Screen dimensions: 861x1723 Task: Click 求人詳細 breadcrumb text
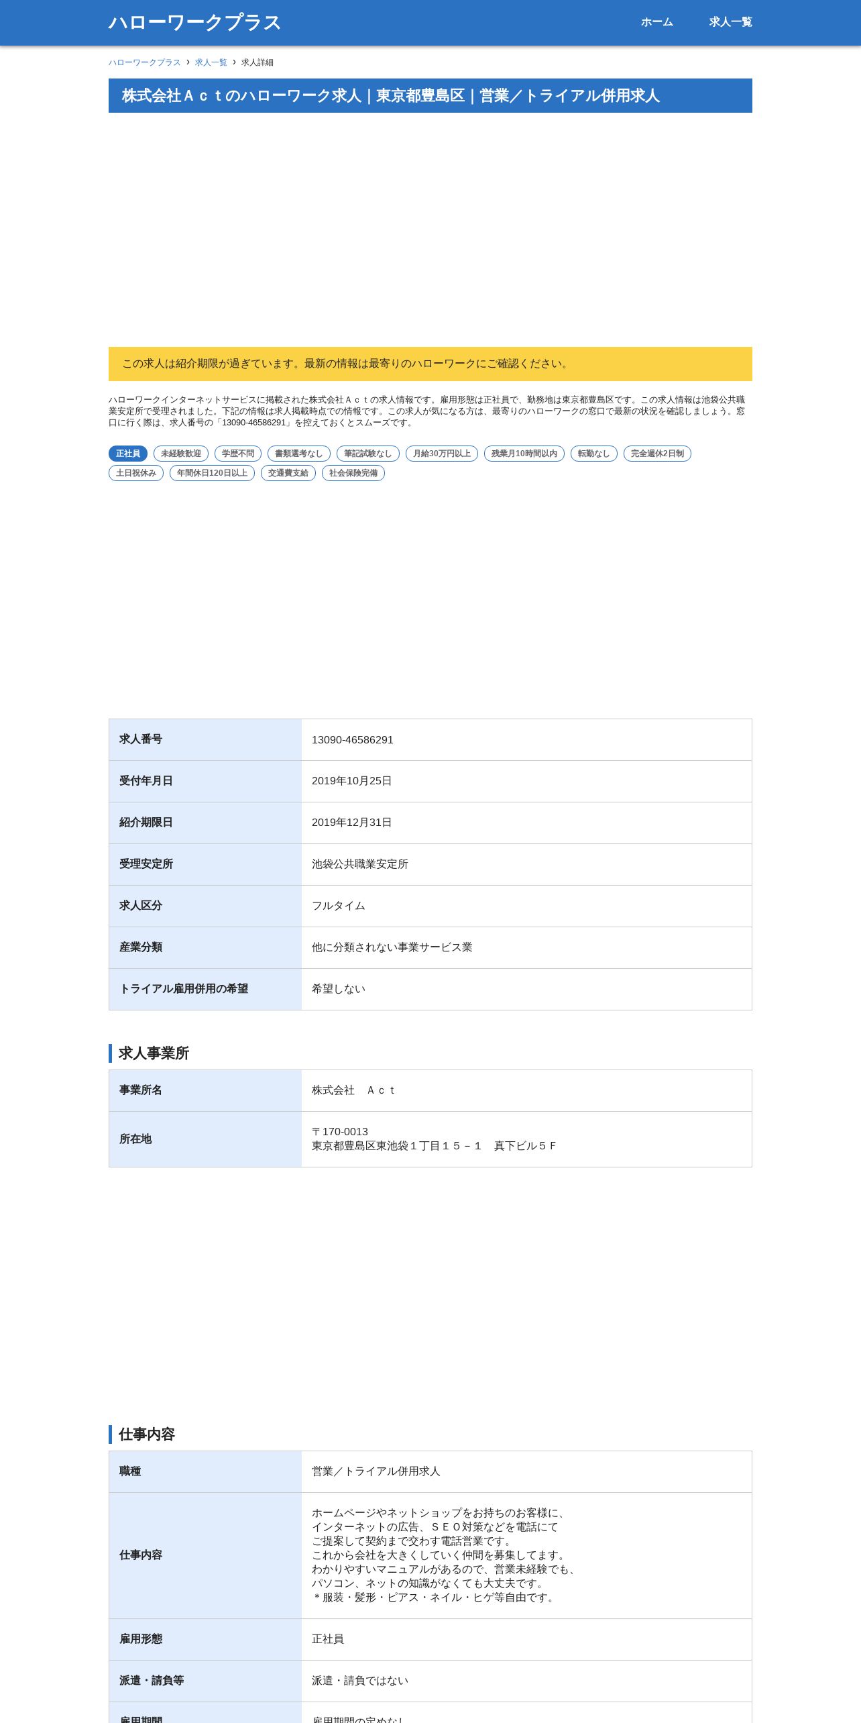257,62
